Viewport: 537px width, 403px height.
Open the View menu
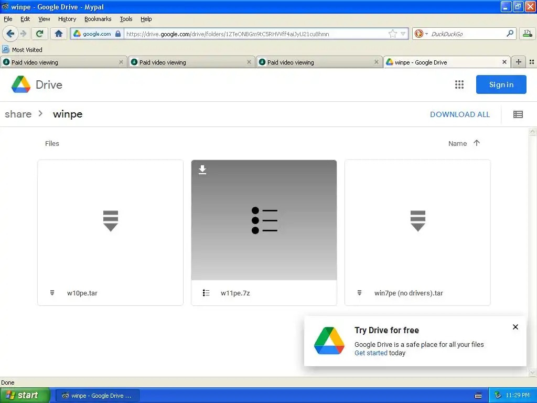click(x=44, y=19)
